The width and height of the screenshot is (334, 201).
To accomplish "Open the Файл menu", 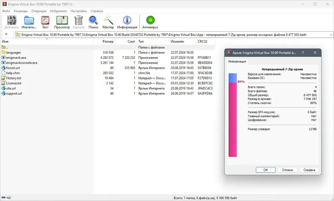I will coord(6,11).
